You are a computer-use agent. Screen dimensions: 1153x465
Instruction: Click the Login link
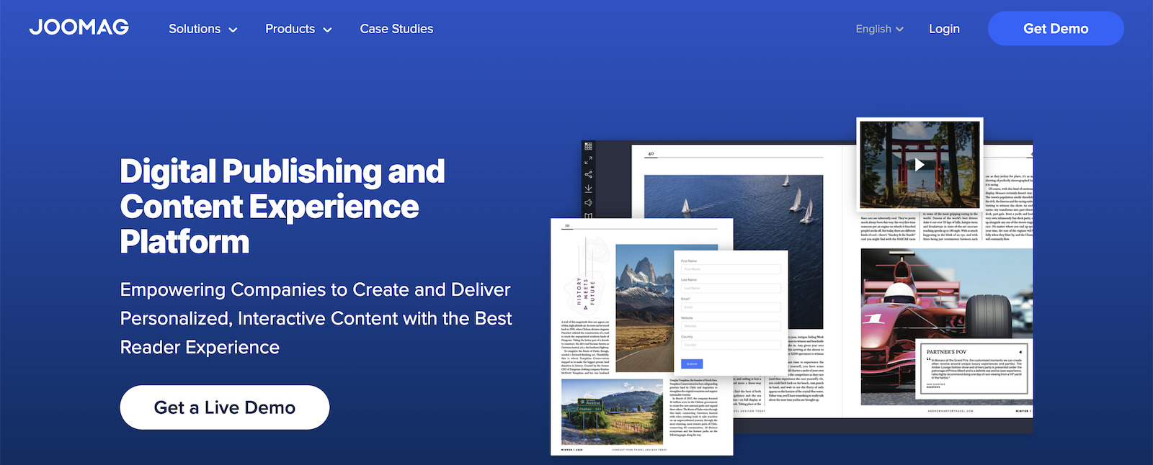tap(944, 29)
